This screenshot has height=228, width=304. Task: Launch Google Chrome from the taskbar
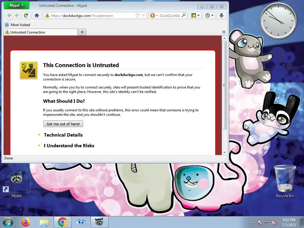pyautogui.click(x=62, y=222)
